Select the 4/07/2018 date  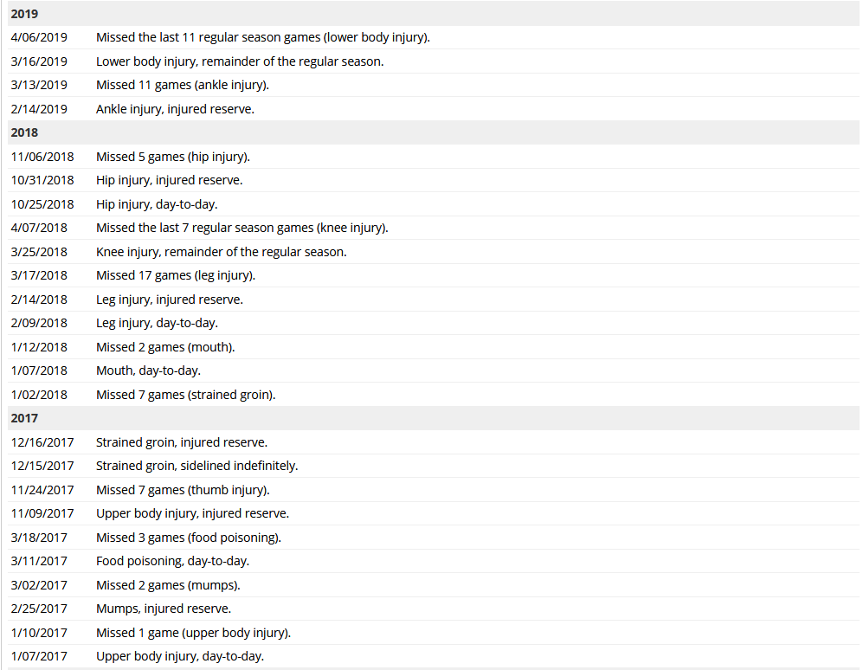pyautogui.click(x=39, y=228)
